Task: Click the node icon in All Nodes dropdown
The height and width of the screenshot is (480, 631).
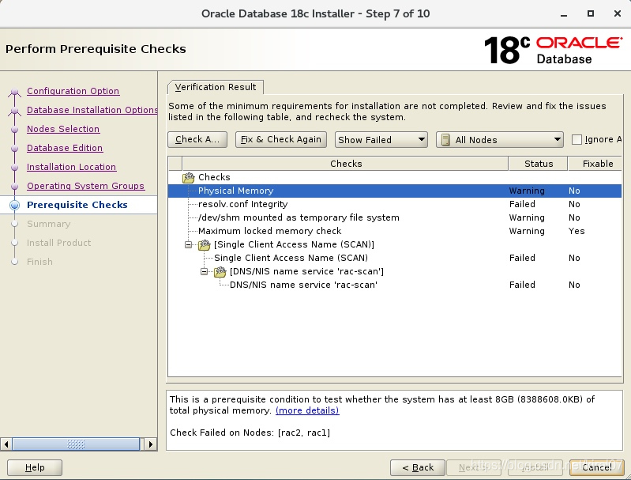Action: coord(445,140)
